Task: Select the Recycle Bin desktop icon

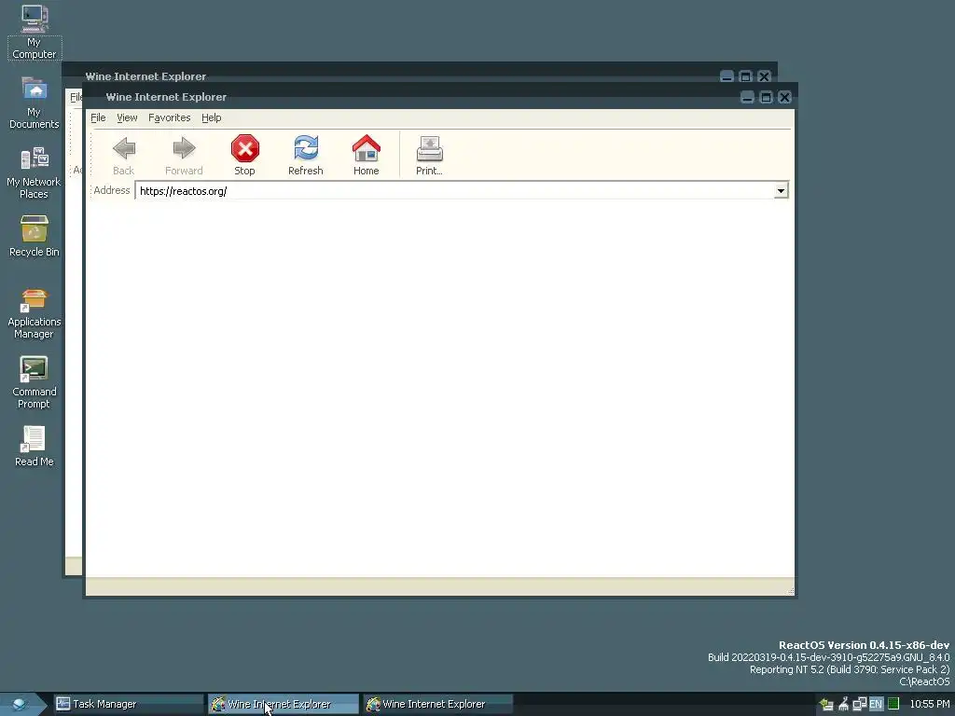Action: (x=35, y=236)
